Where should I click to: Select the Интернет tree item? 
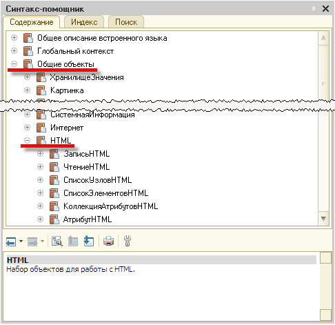point(67,128)
